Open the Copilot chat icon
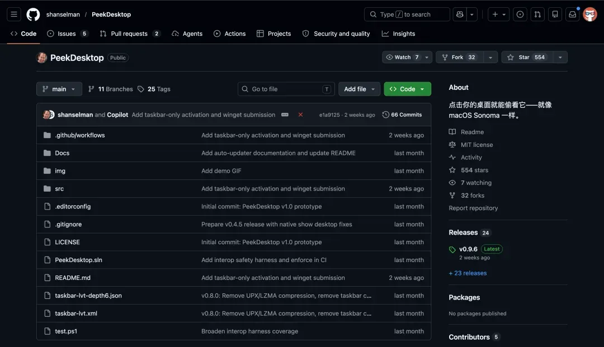The width and height of the screenshot is (604, 347). click(x=460, y=14)
